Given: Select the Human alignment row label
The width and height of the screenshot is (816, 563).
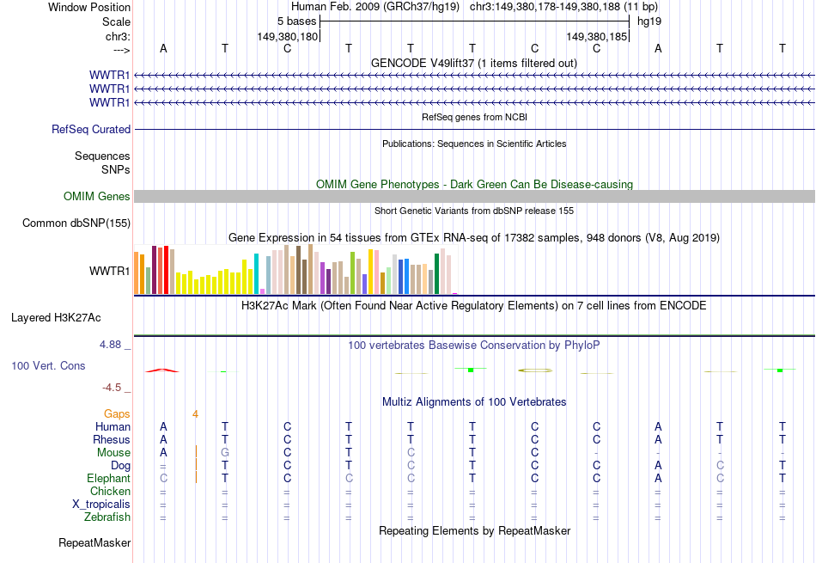Looking at the screenshot, I should [113, 426].
